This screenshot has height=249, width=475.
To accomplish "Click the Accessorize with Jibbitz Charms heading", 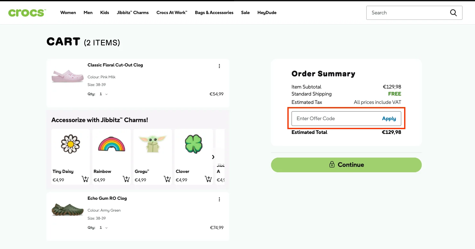I will coord(100,120).
